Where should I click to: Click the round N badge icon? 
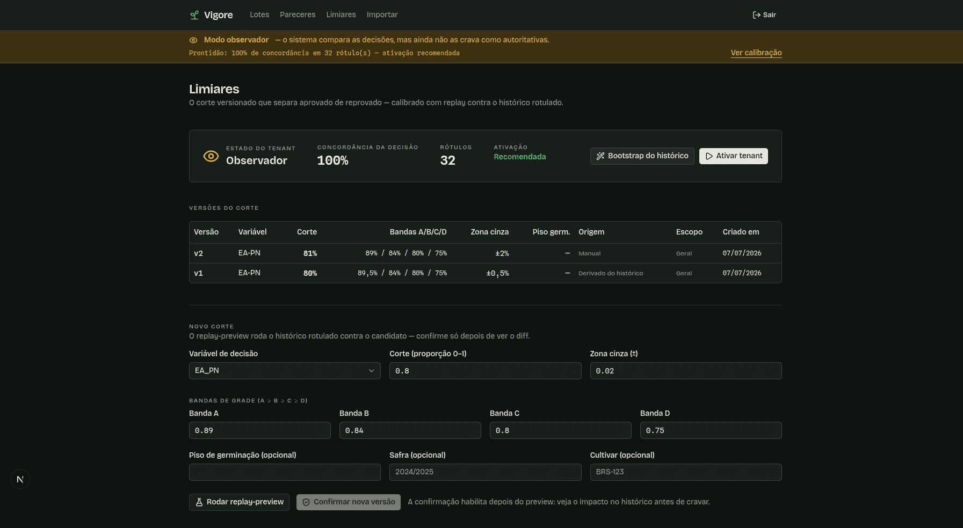[x=20, y=479]
